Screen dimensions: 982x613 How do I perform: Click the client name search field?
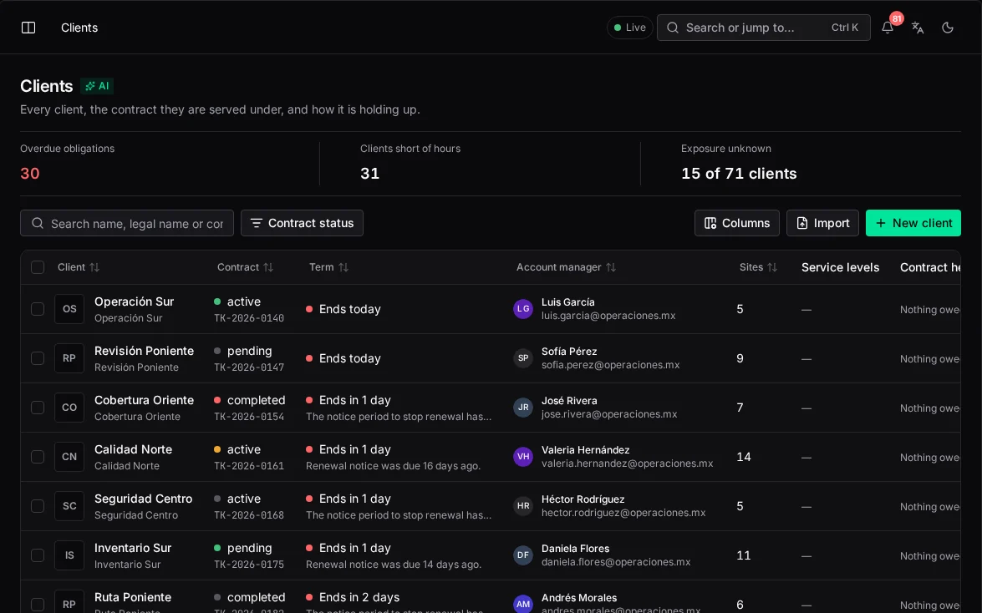(x=126, y=223)
